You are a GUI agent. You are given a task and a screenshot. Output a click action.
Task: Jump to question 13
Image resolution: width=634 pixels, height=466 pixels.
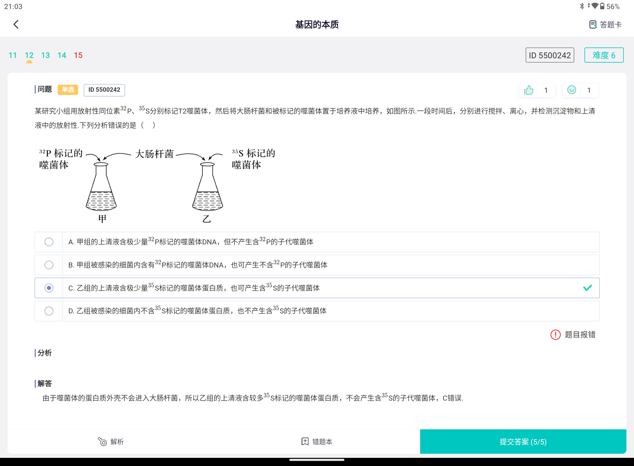click(x=45, y=55)
